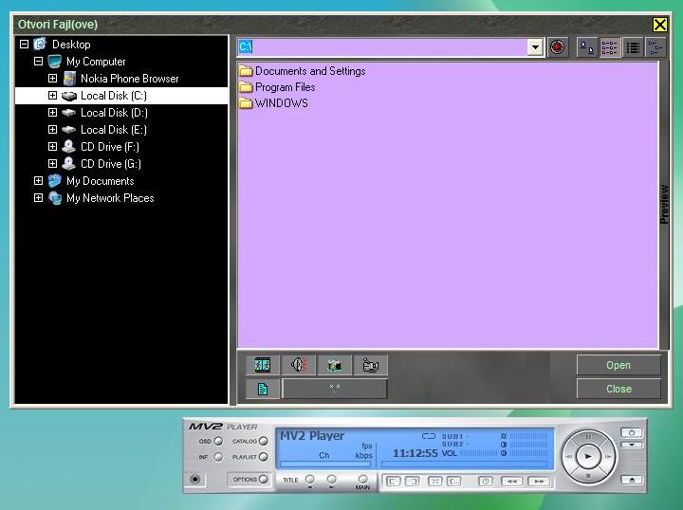683x510 pixels.
Task: Toggle the OSD button on MV2 Player
Action: coord(218,441)
